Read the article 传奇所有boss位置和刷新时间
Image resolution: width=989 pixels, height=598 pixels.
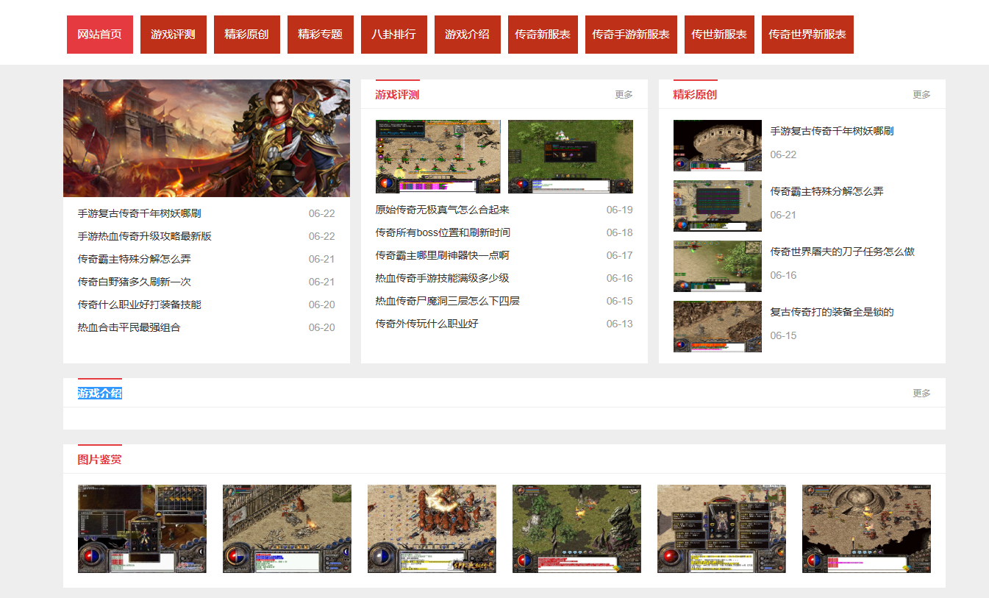tap(443, 233)
